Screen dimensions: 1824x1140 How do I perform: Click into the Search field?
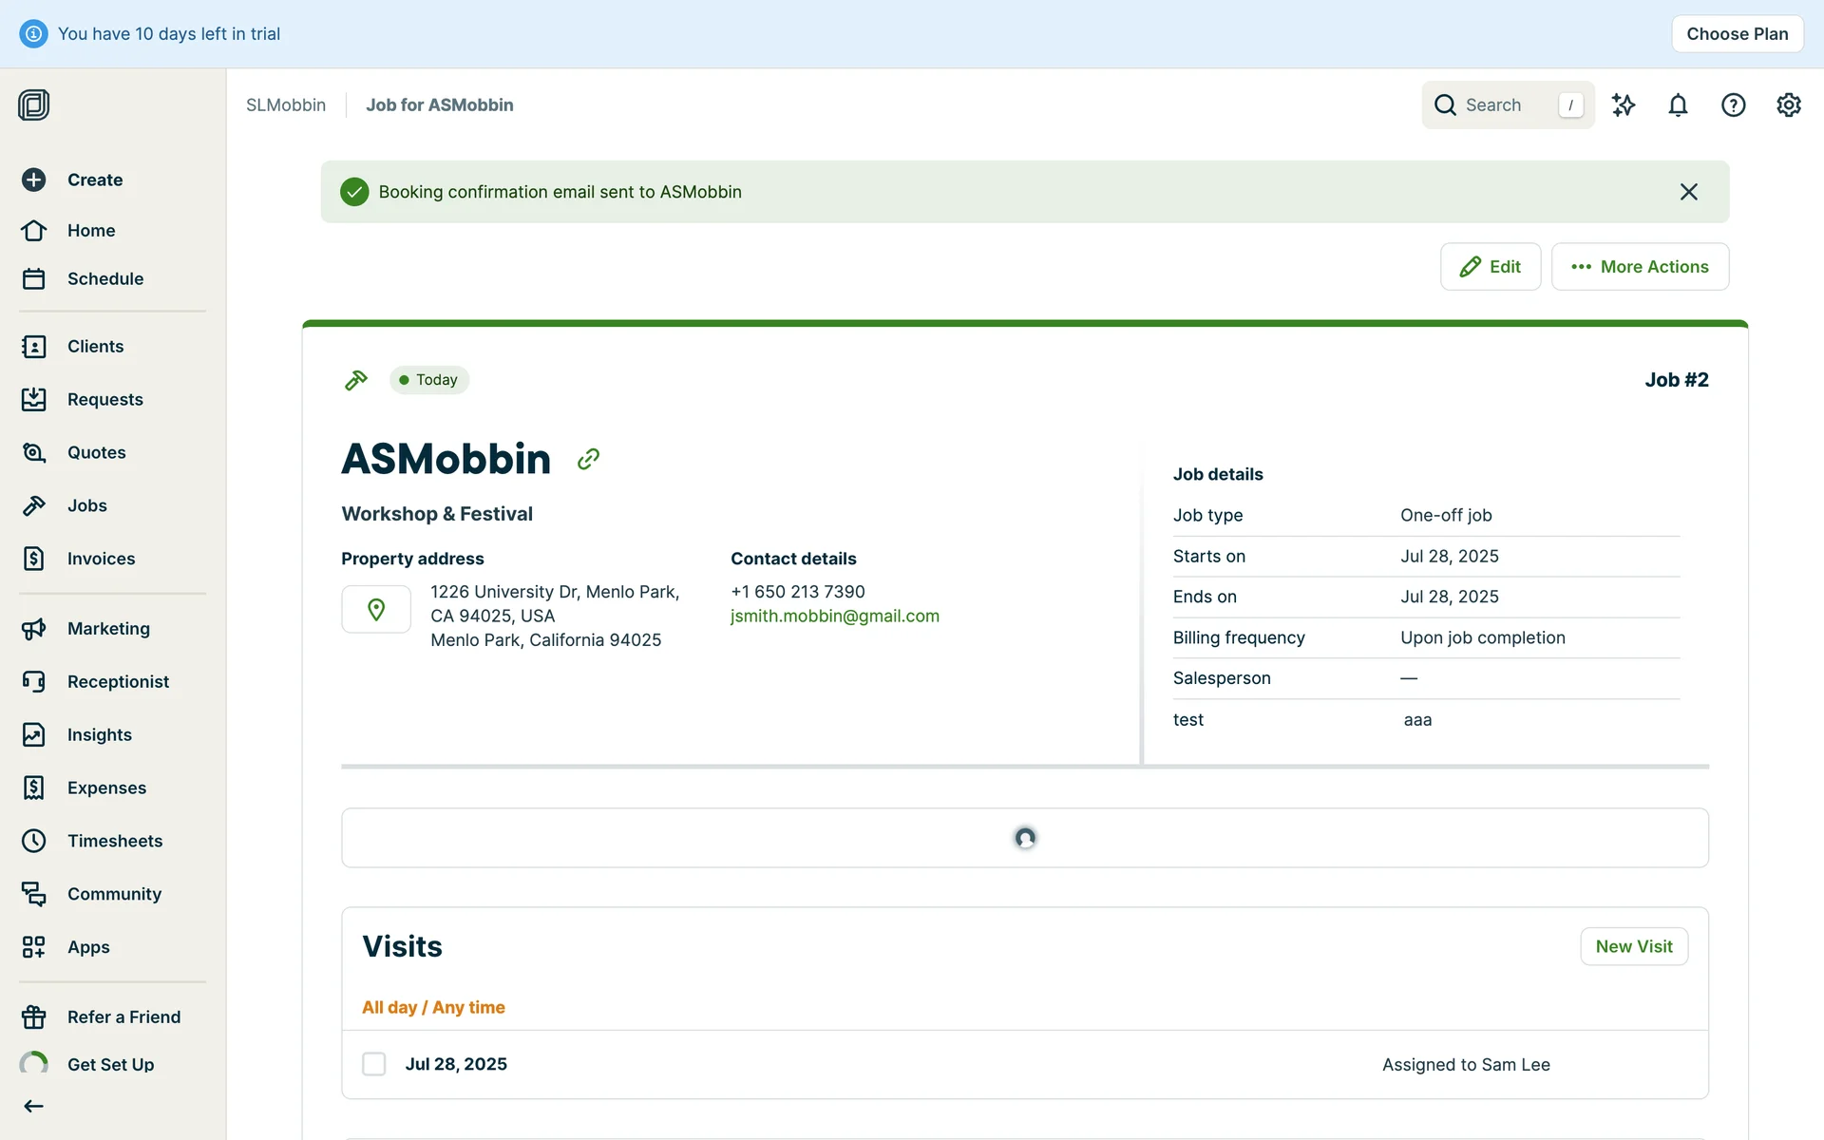coord(1506,105)
